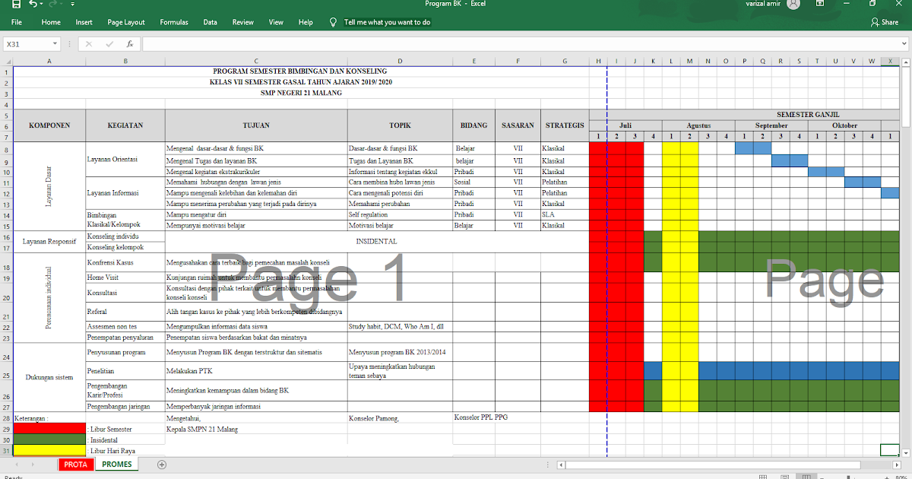This screenshot has height=479, width=912.
Task: Click the September month header
Action: click(x=771, y=125)
